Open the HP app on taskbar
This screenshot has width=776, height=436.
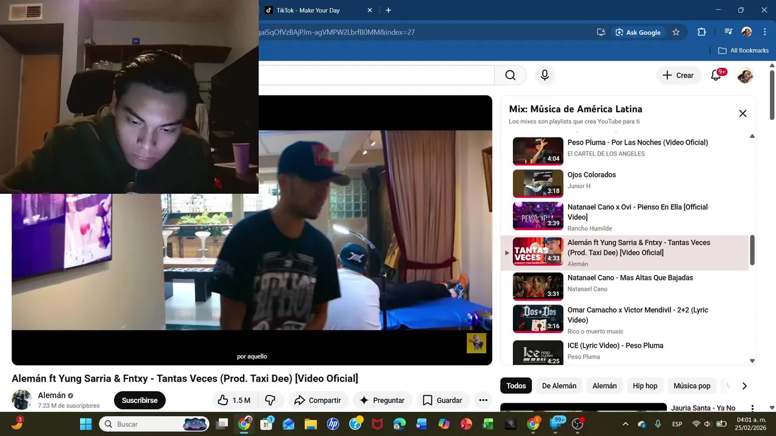coord(333,424)
